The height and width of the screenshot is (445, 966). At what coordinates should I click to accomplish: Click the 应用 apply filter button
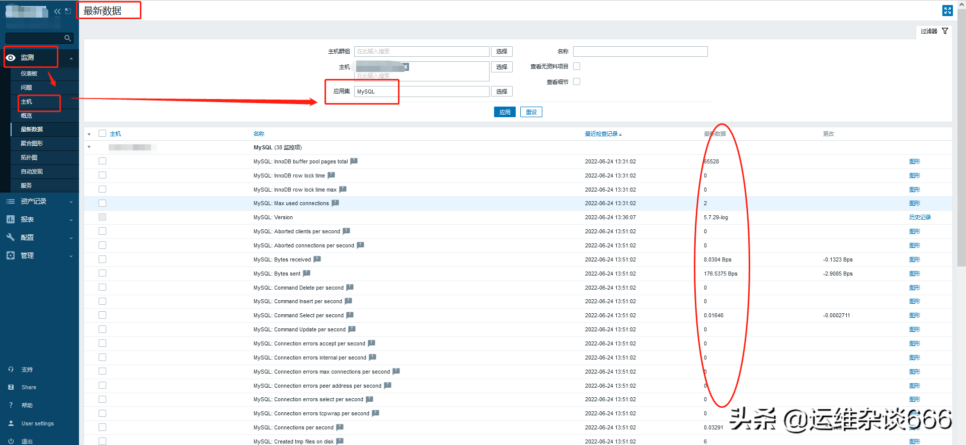click(x=505, y=112)
